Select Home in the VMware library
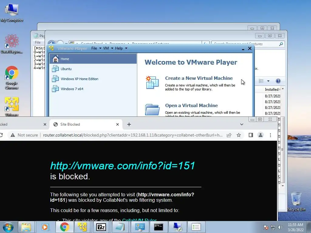Viewport: 311px width, 233px height. tap(93, 59)
